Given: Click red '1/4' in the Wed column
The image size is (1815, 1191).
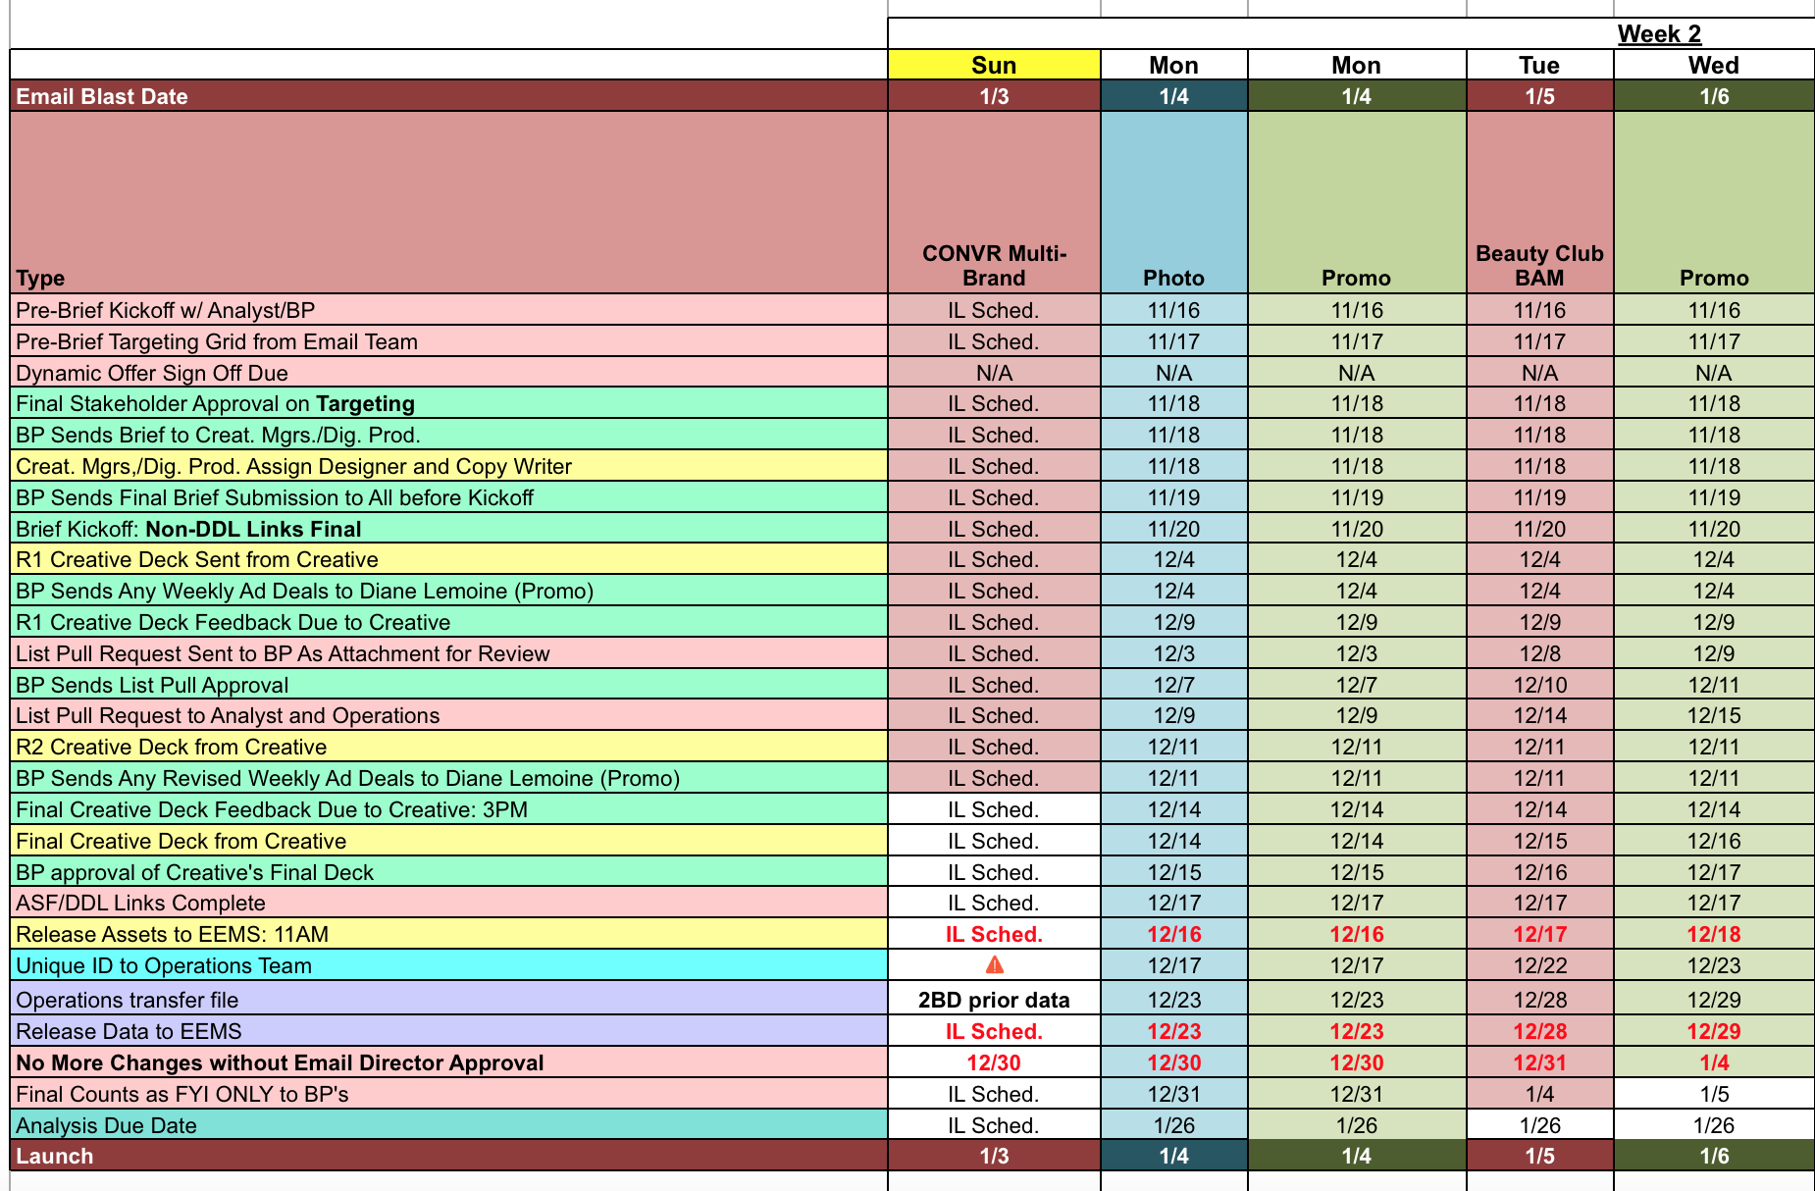Looking at the screenshot, I should coord(1714,1062).
